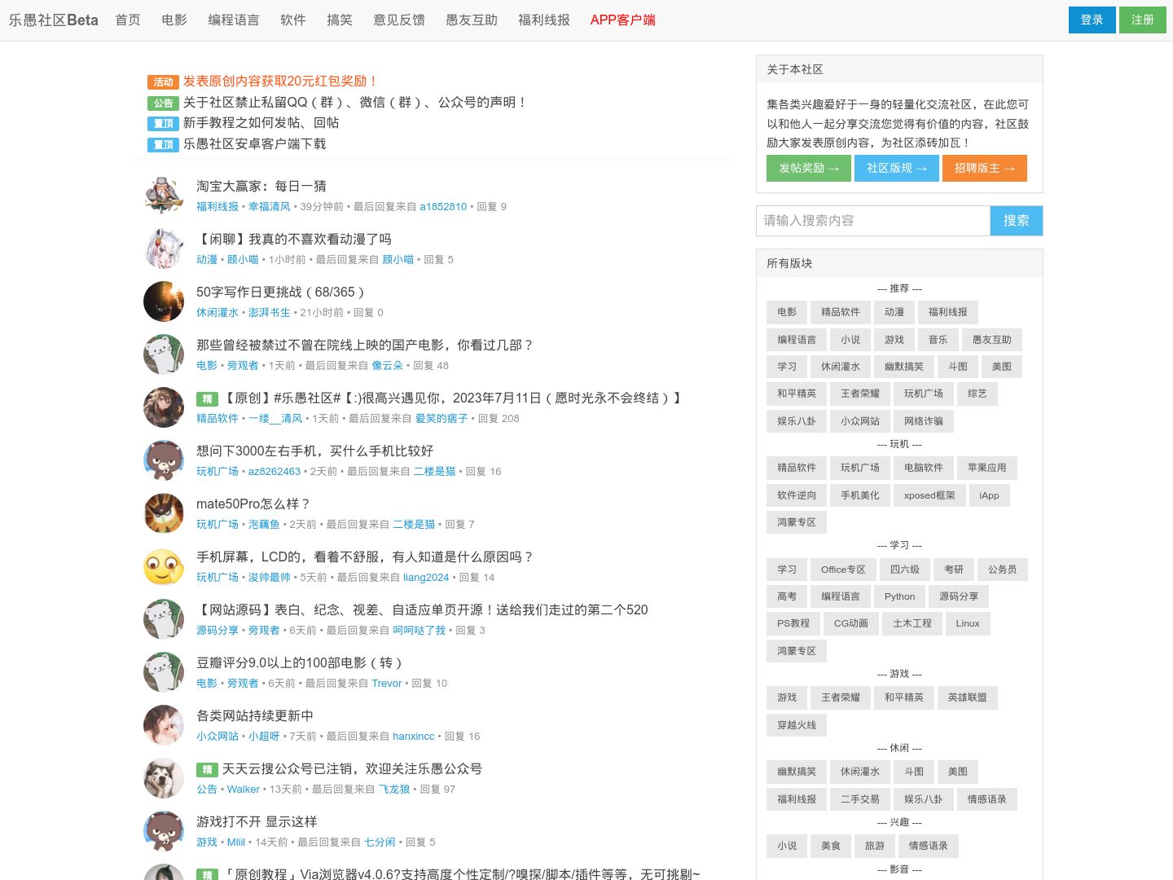Click avatar next to 那些曾经被禁过 movie post
Image resolution: width=1173 pixels, height=880 pixels.
click(164, 354)
